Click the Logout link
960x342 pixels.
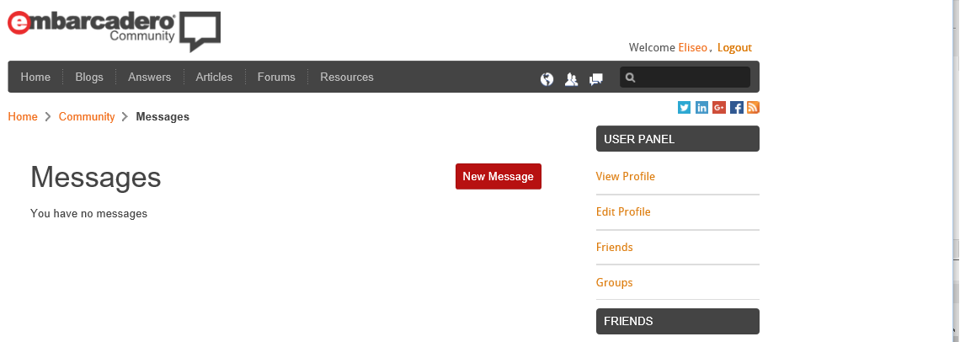(734, 48)
